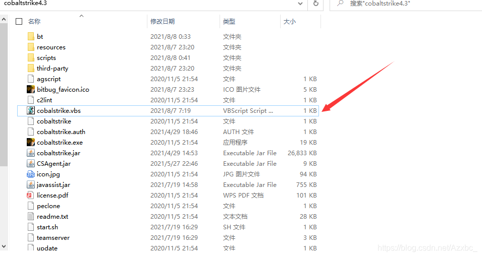The width and height of the screenshot is (482, 257).
Task: Select javassist.jar file name
Action: click(x=53, y=185)
